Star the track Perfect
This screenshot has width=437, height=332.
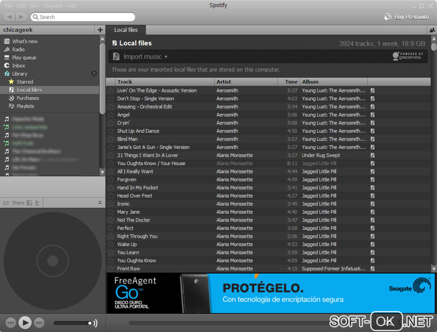(111, 228)
